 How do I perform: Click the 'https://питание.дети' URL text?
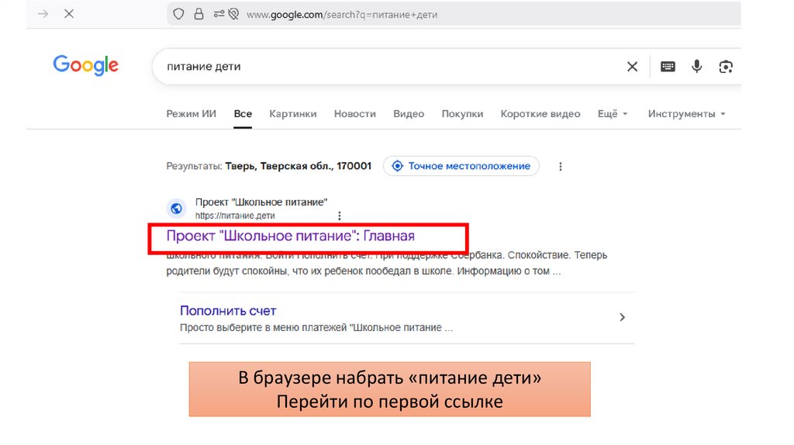click(x=235, y=216)
